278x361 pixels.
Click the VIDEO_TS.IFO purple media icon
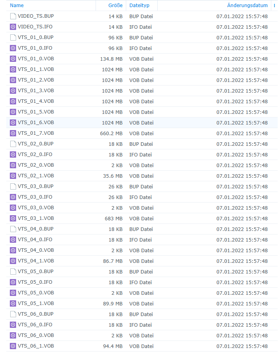click(13, 27)
